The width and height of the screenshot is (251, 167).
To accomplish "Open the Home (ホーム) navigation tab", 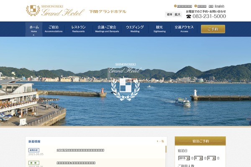I will (x=34, y=29).
